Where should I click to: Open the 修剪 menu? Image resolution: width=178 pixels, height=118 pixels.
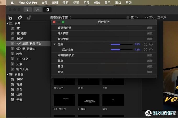(65, 3)
